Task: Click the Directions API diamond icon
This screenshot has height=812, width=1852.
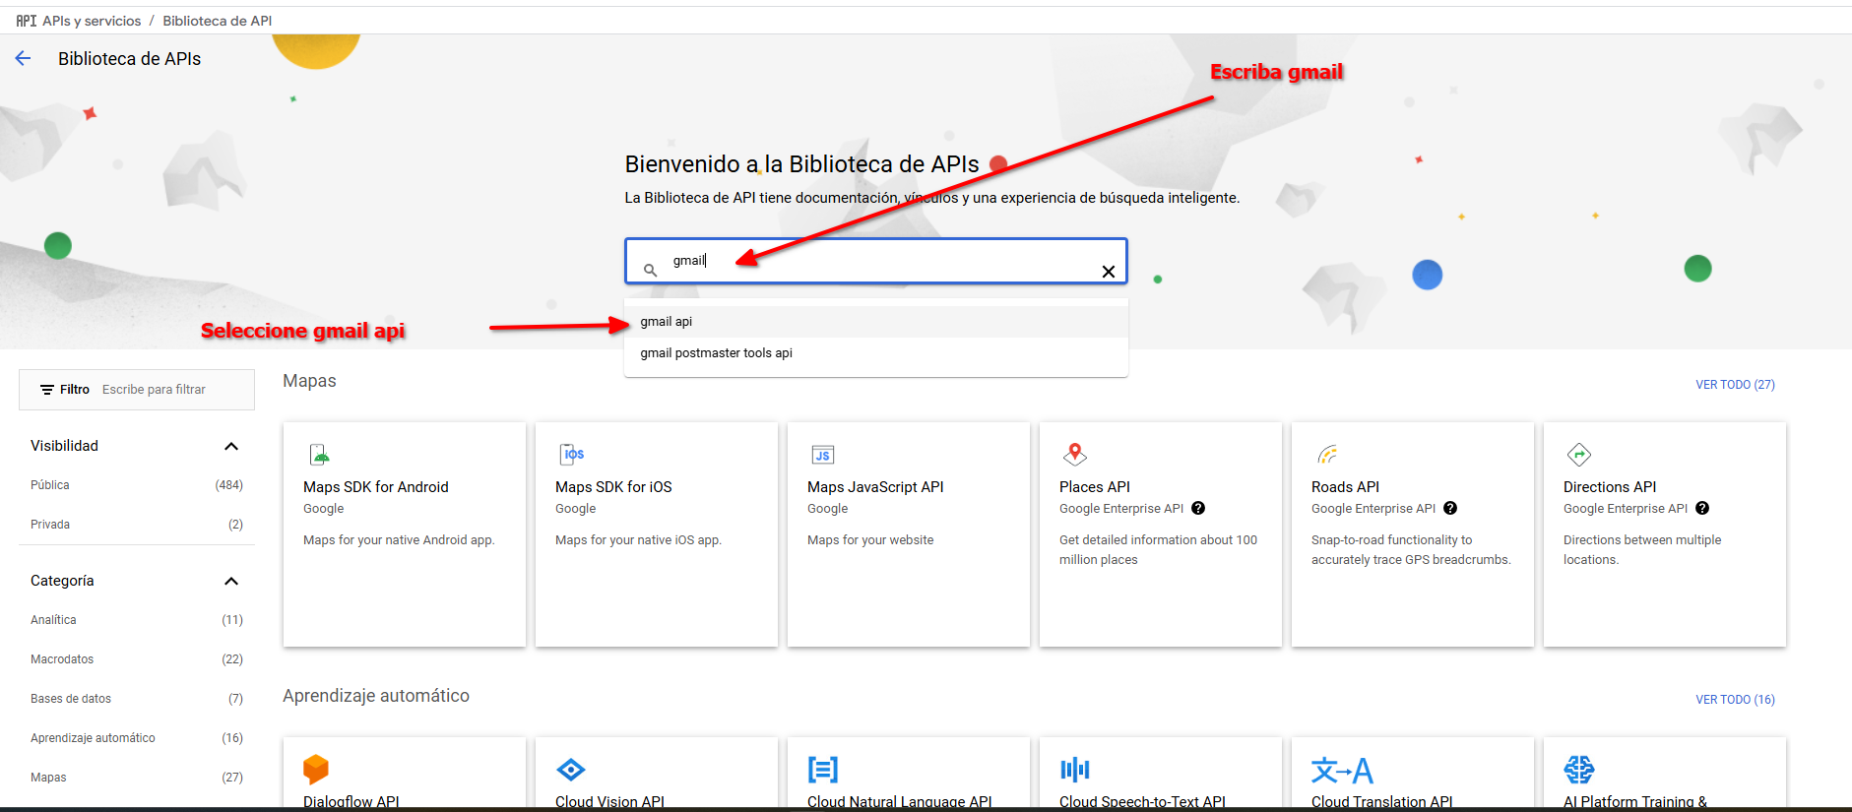Action: coord(1578,454)
